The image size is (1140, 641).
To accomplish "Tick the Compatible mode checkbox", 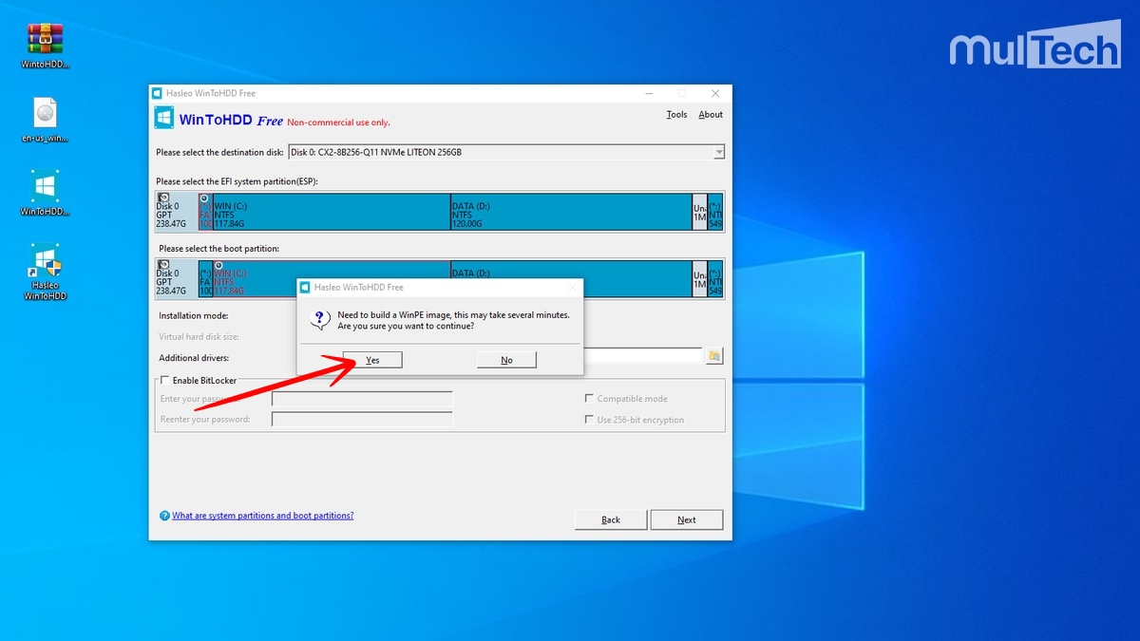I will pos(589,399).
